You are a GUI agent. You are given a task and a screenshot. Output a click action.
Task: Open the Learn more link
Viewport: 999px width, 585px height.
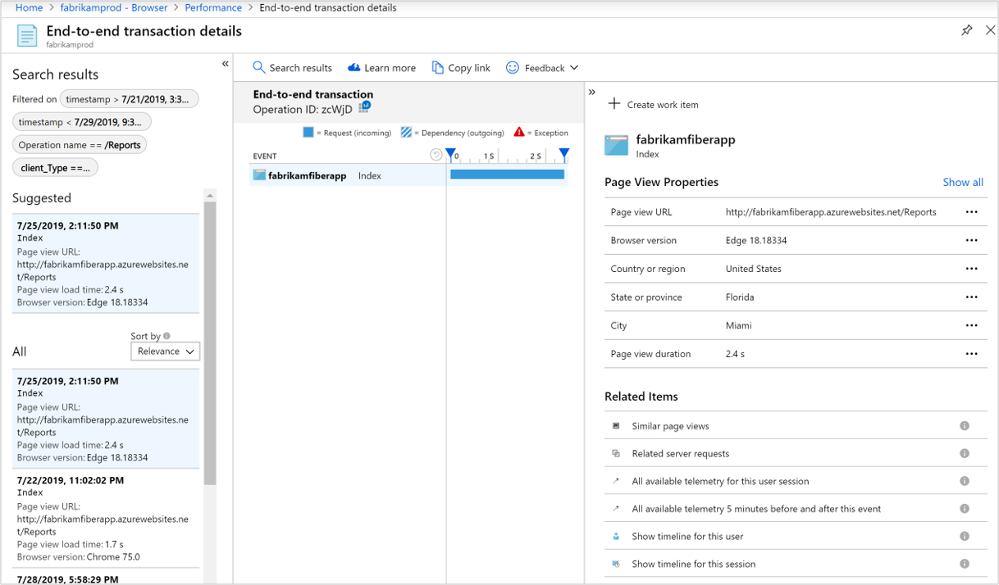[x=381, y=68]
